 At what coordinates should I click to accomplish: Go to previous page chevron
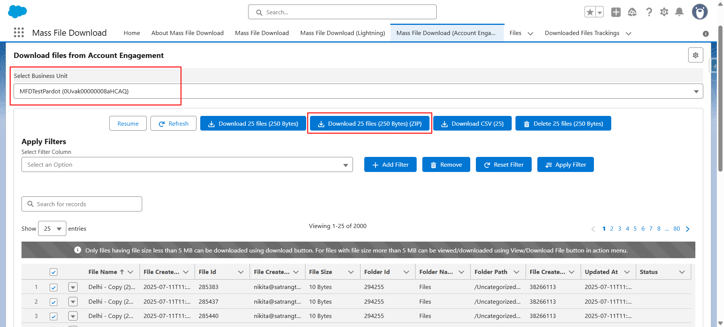[x=593, y=229]
